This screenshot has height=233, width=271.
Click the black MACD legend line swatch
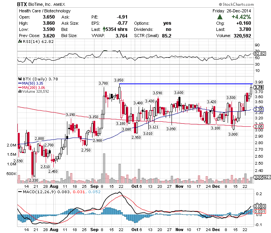(20, 192)
